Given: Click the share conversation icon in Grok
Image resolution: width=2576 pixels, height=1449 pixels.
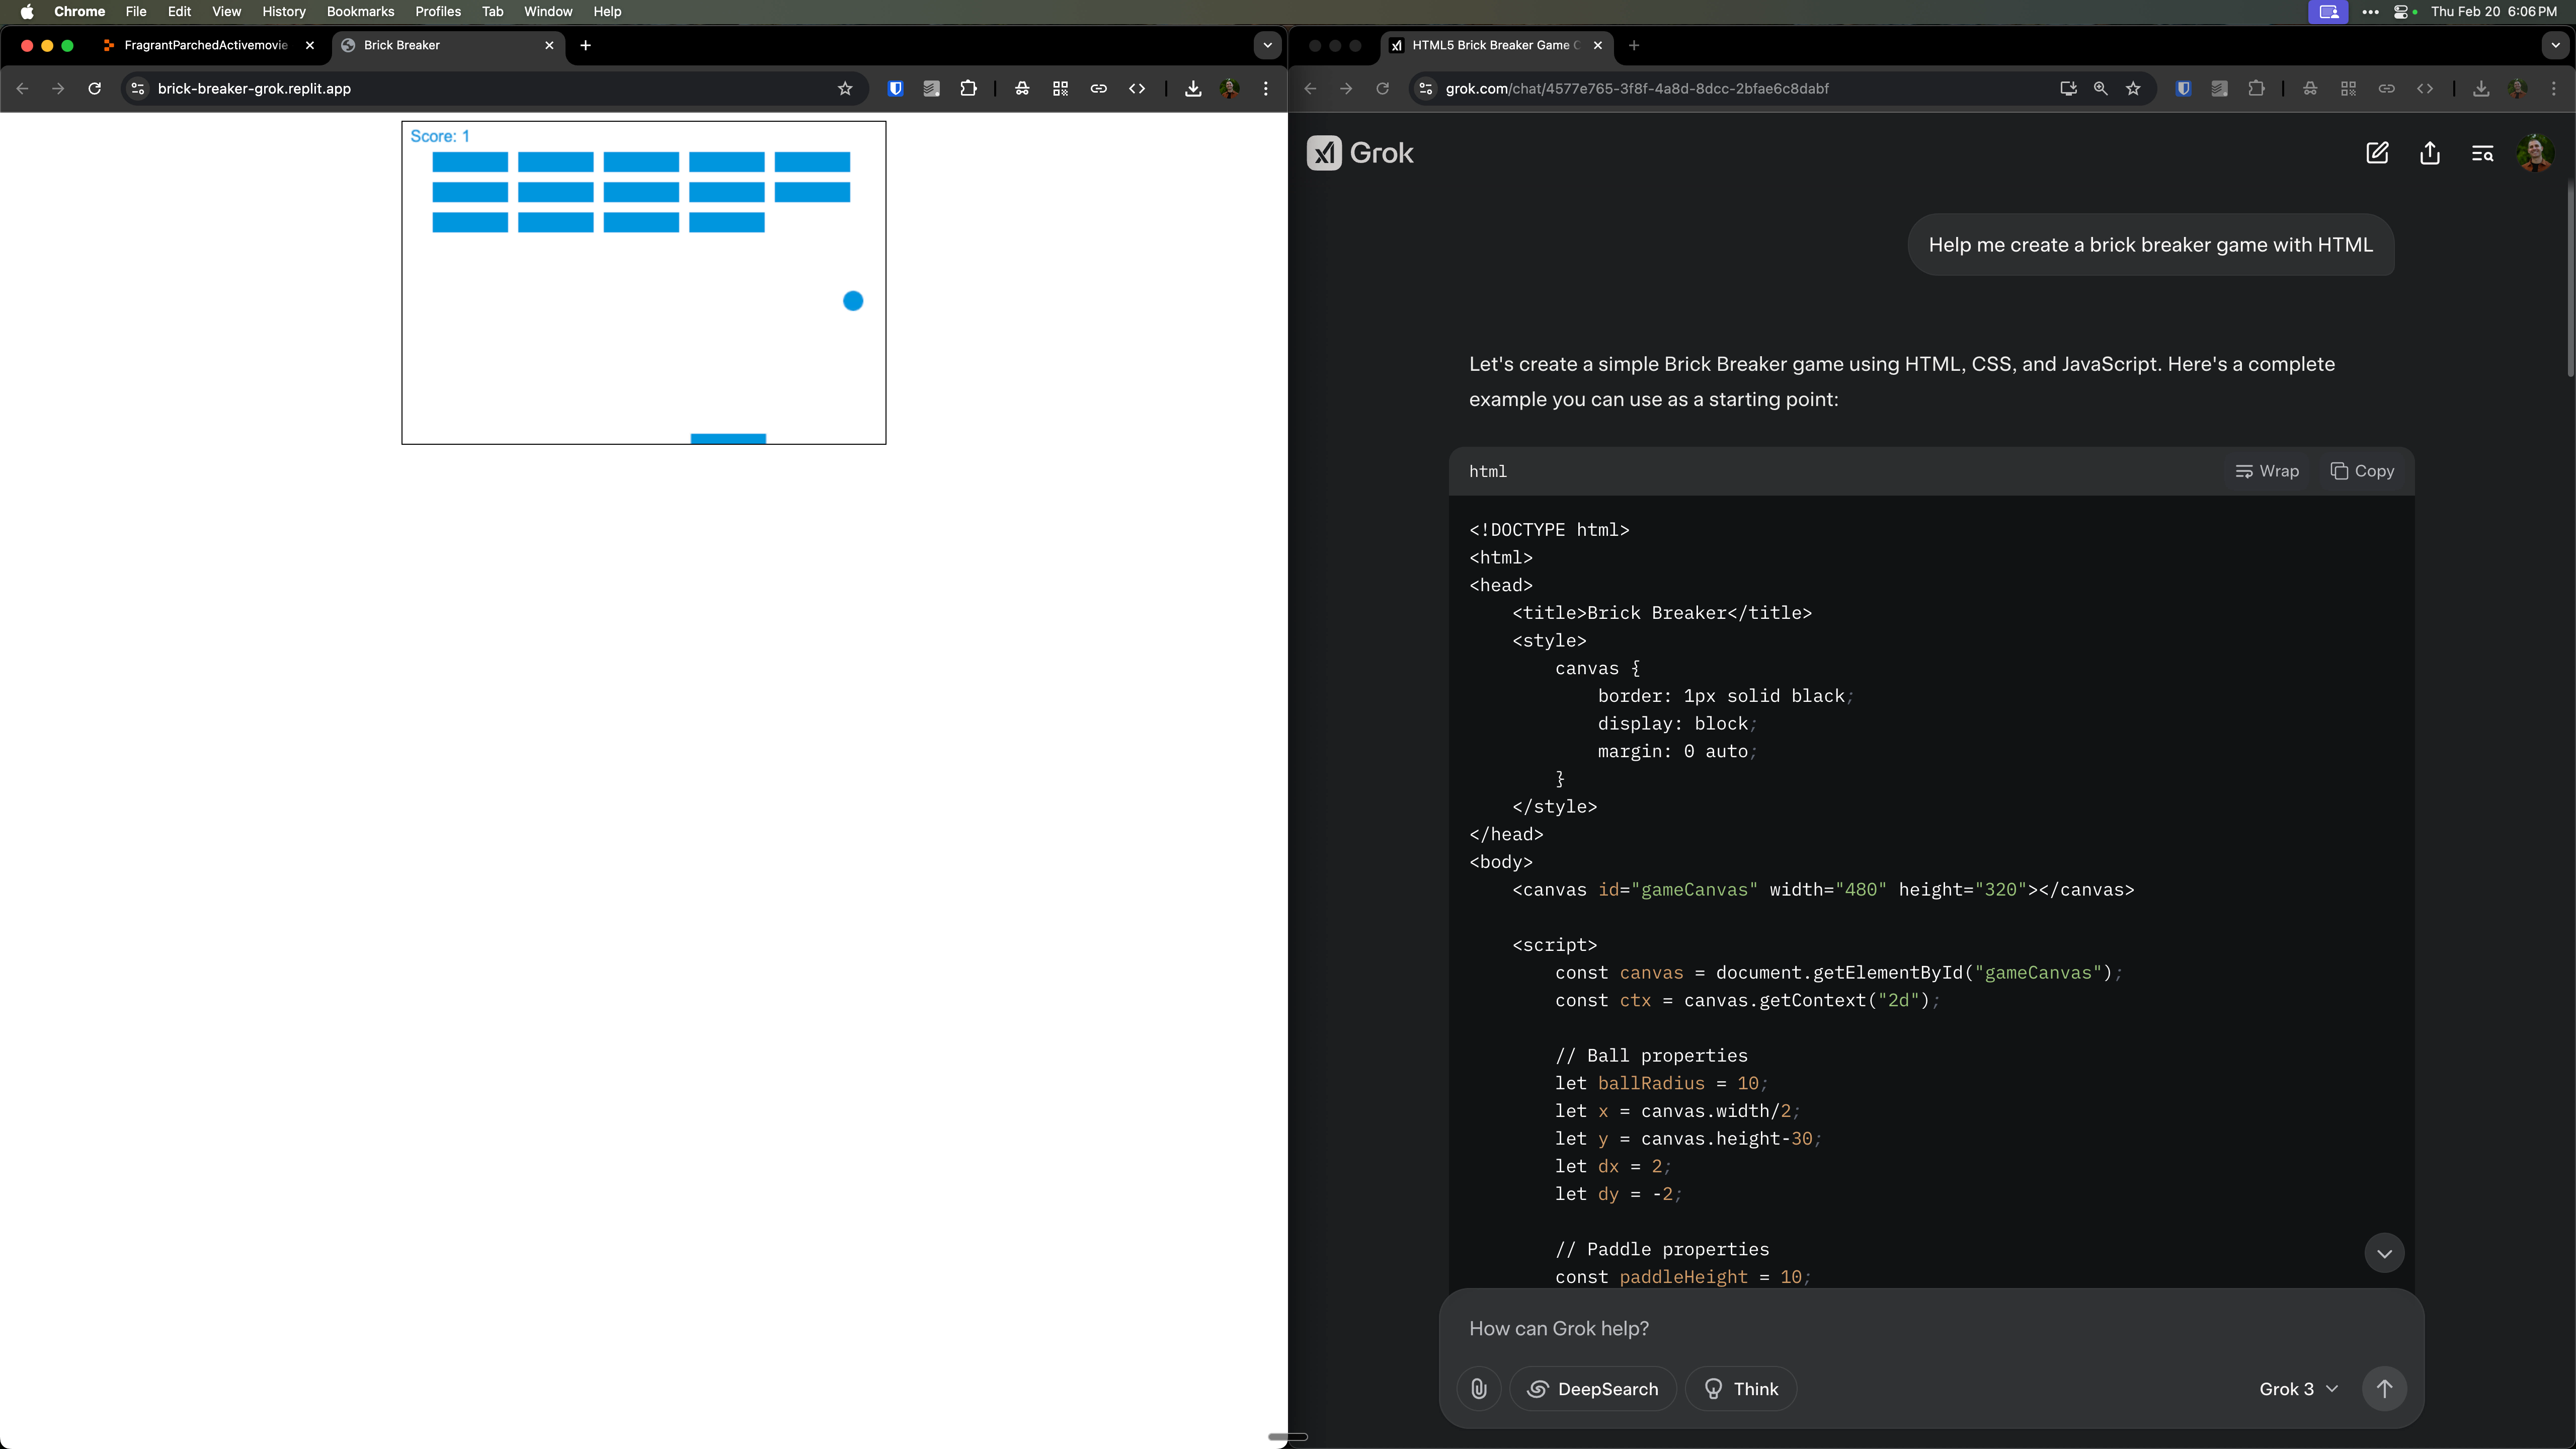Looking at the screenshot, I should [2430, 153].
